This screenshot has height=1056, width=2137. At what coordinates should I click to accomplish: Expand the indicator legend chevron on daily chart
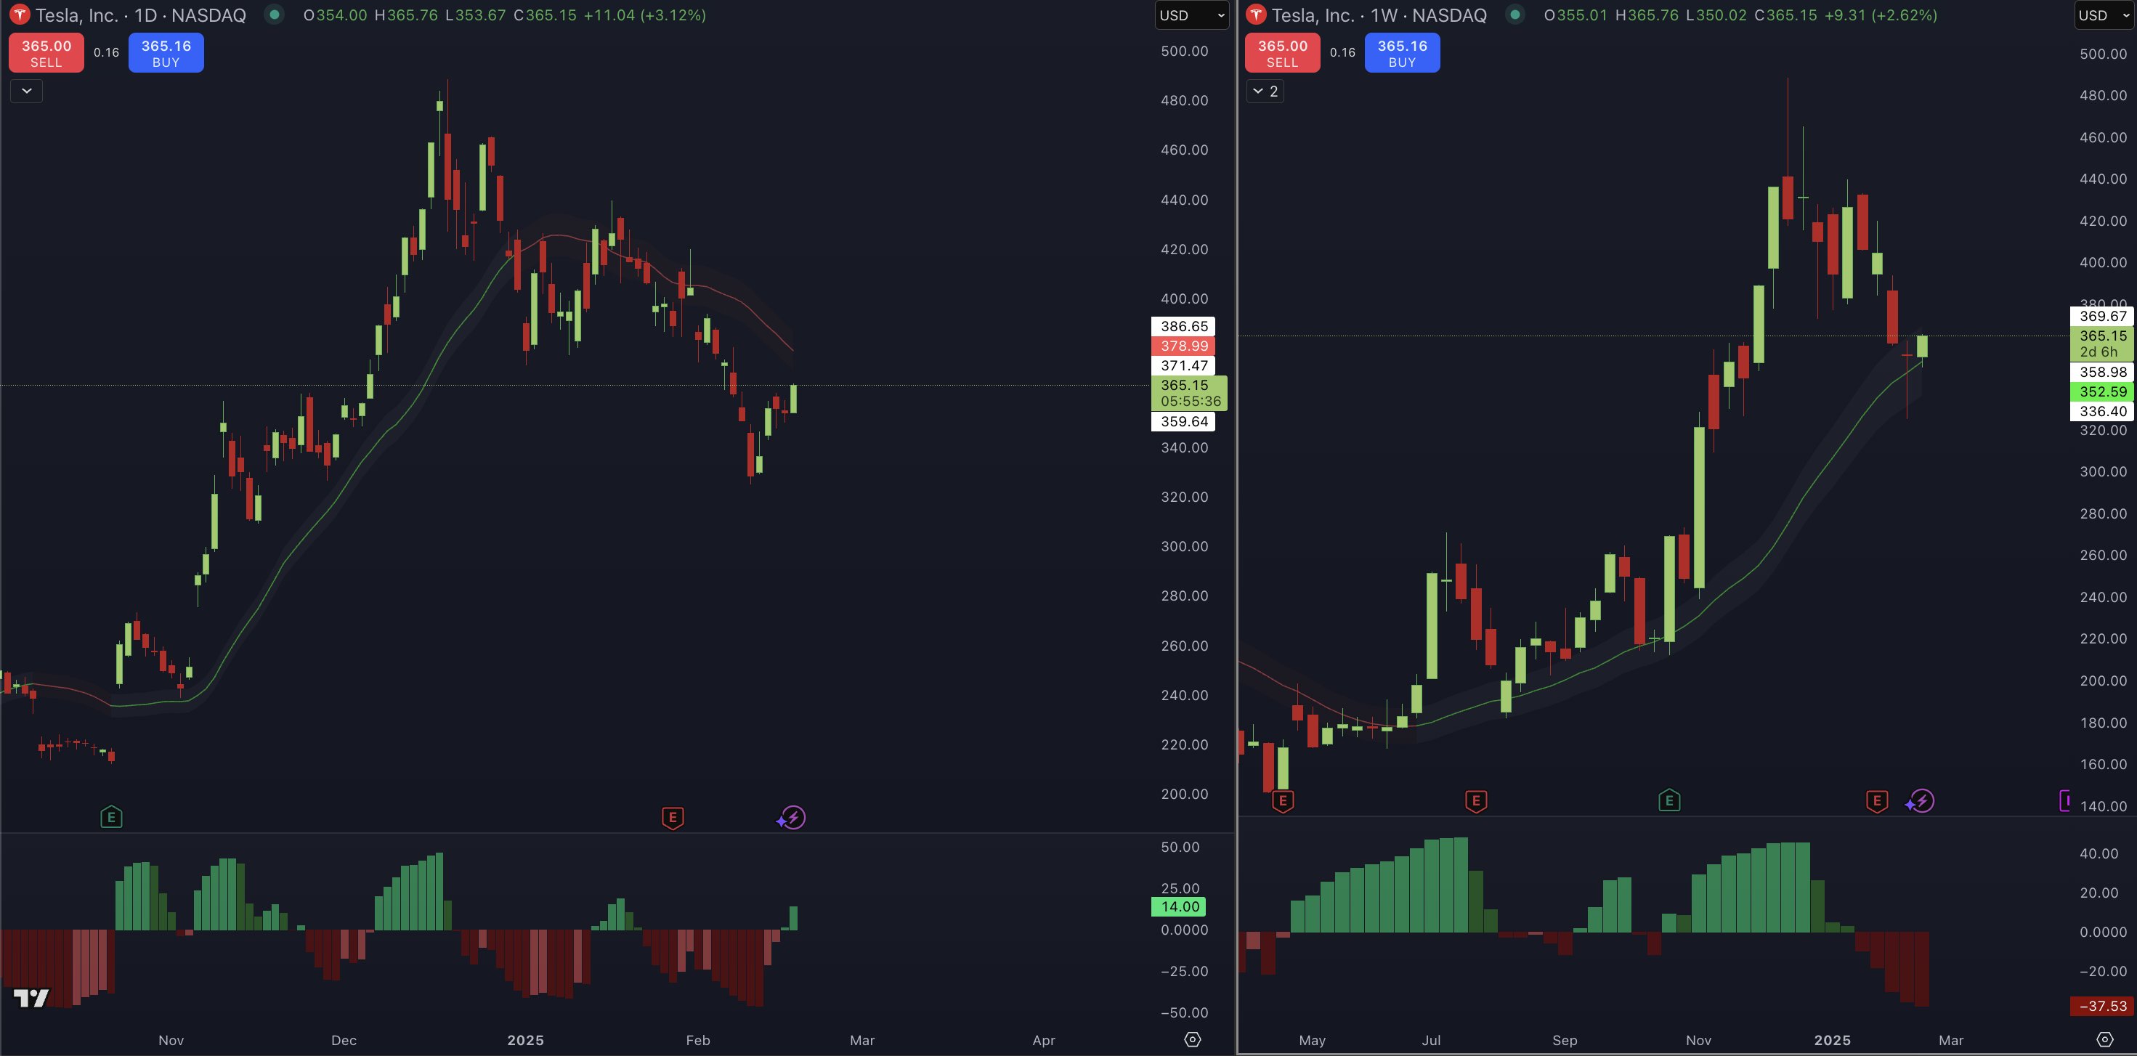pyautogui.click(x=27, y=90)
